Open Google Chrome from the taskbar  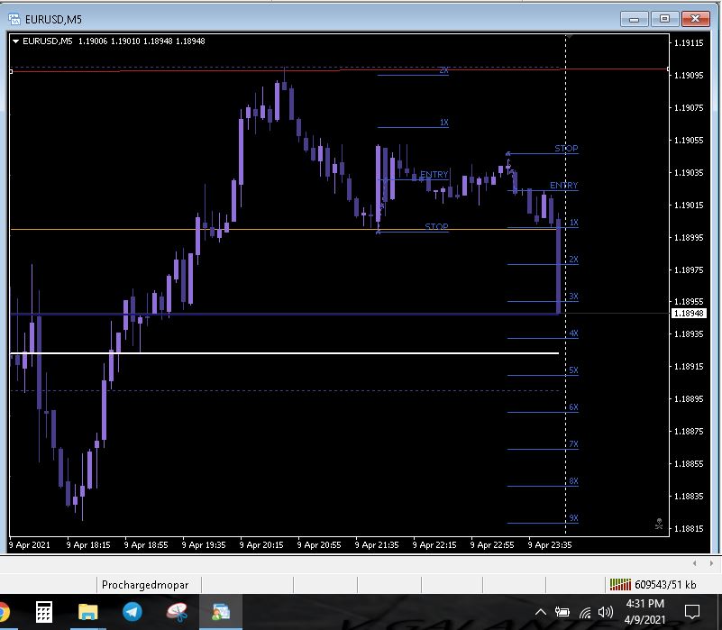pos(3,612)
